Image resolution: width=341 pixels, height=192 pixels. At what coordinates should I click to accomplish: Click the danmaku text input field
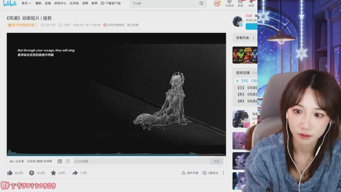141,161
